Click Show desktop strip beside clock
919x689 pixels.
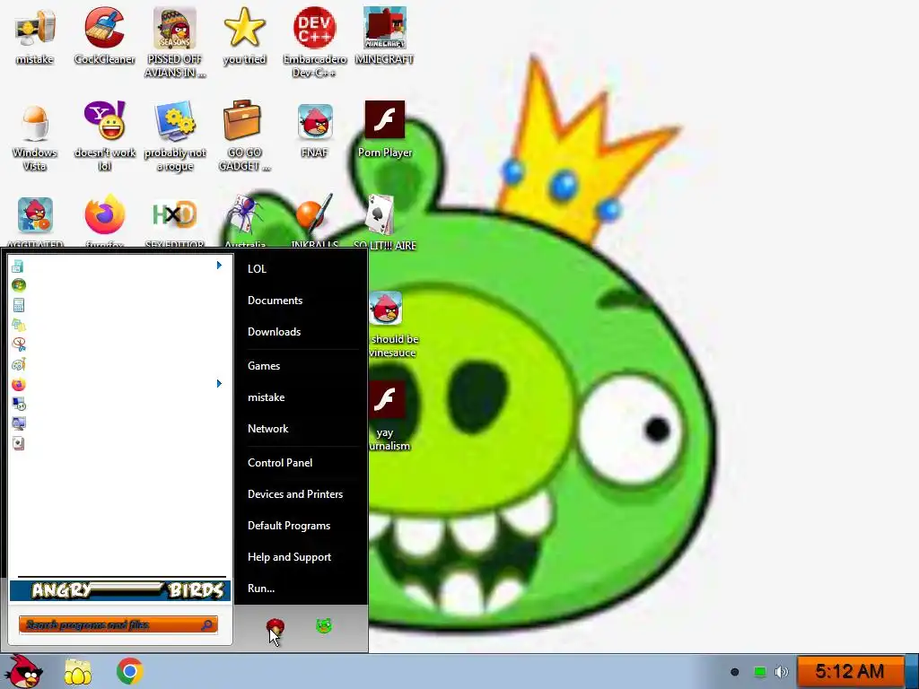click(912, 671)
